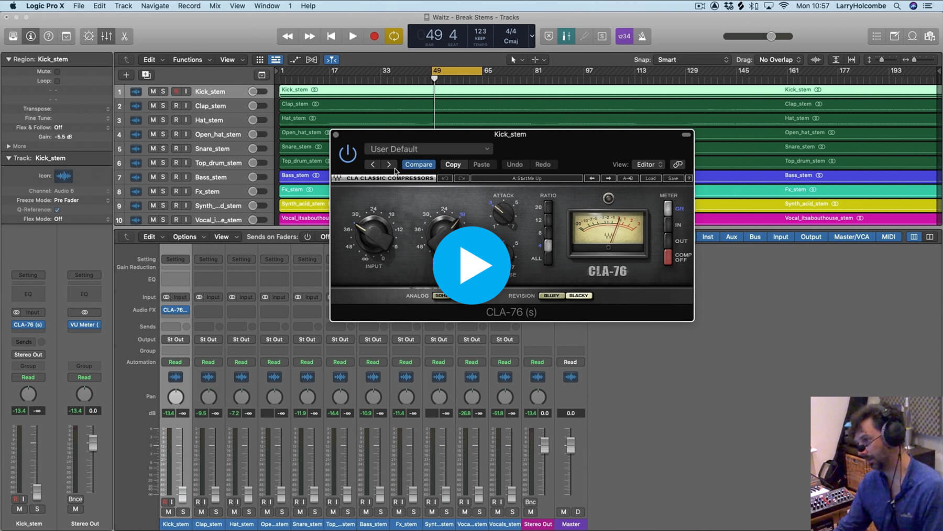Toggle the region Loop checkbox
Viewport: 943px width, 531px height.
click(57, 81)
